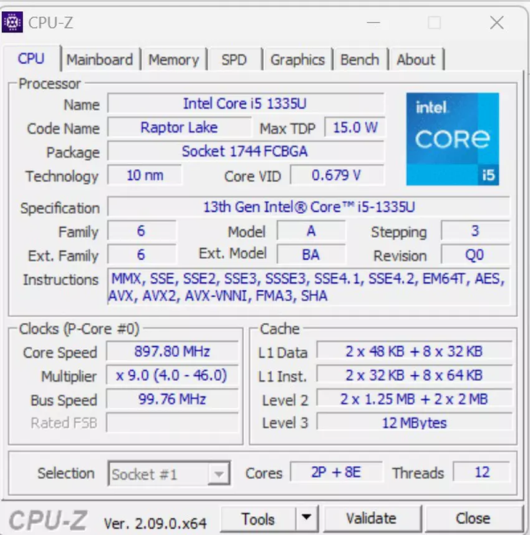The width and height of the screenshot is (530, 535).
Task: Click the processor Name field
Action: click(245, 104)
